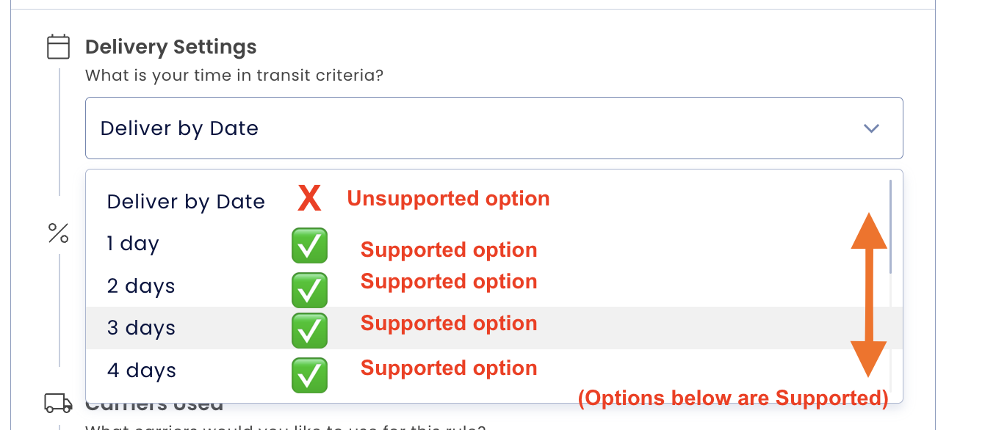This screenshot has width=996, height=430.
Task: Check the supported indicator for 2 days
Action: coord(309,290)
